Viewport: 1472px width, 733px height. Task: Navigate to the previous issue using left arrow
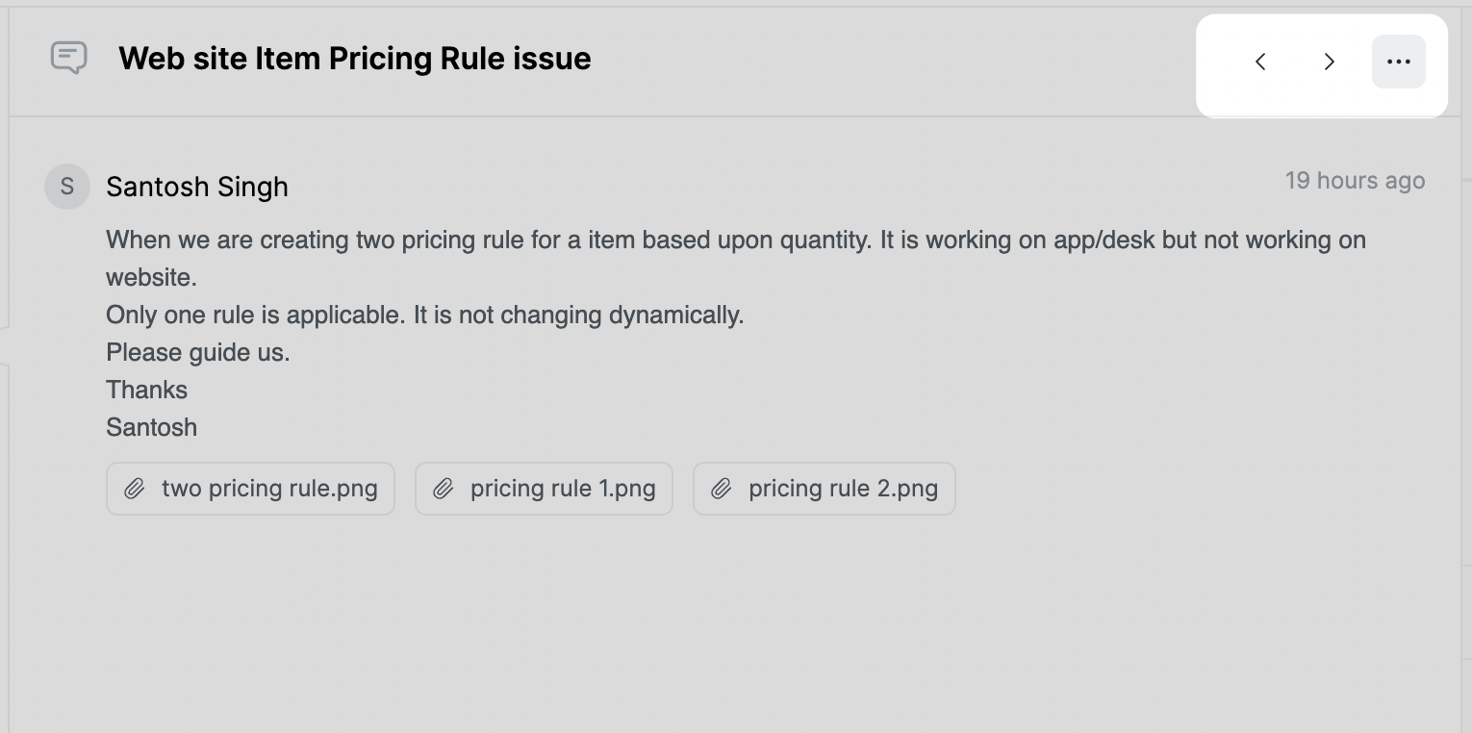pyautogui.click(x=1259, y=61)
